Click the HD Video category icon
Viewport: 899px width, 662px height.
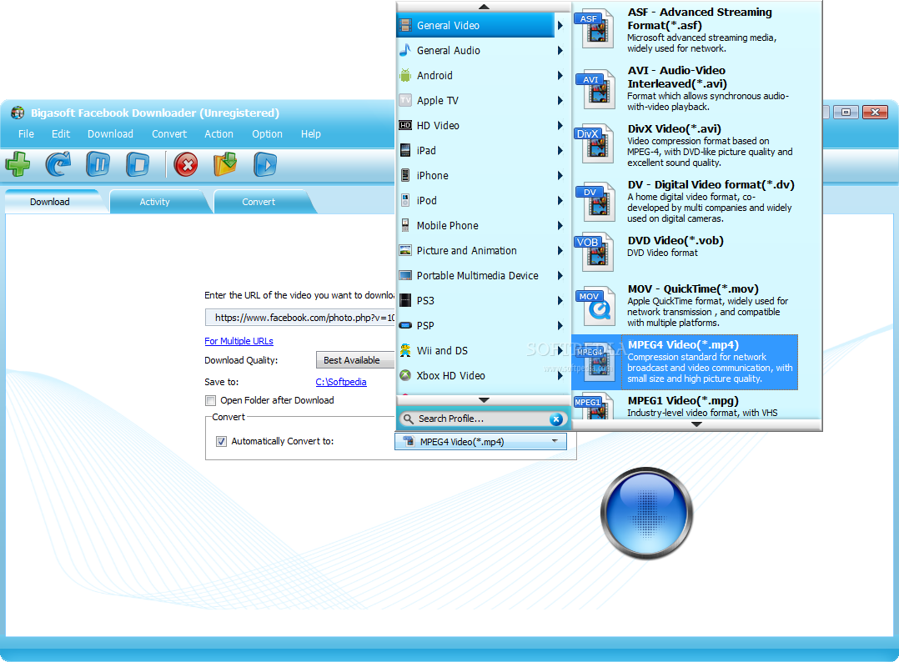pyautogui.click(x=405, y=125)
